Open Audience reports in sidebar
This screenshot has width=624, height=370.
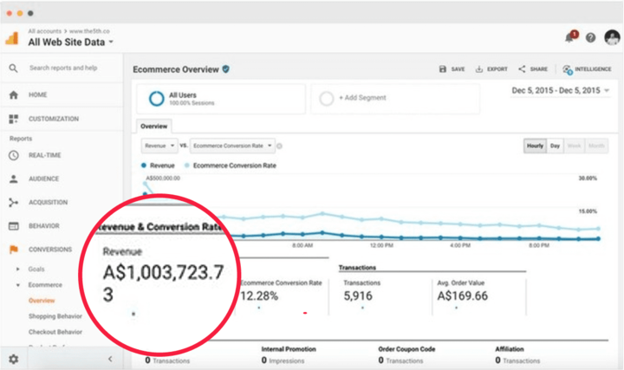click(43, 179)
